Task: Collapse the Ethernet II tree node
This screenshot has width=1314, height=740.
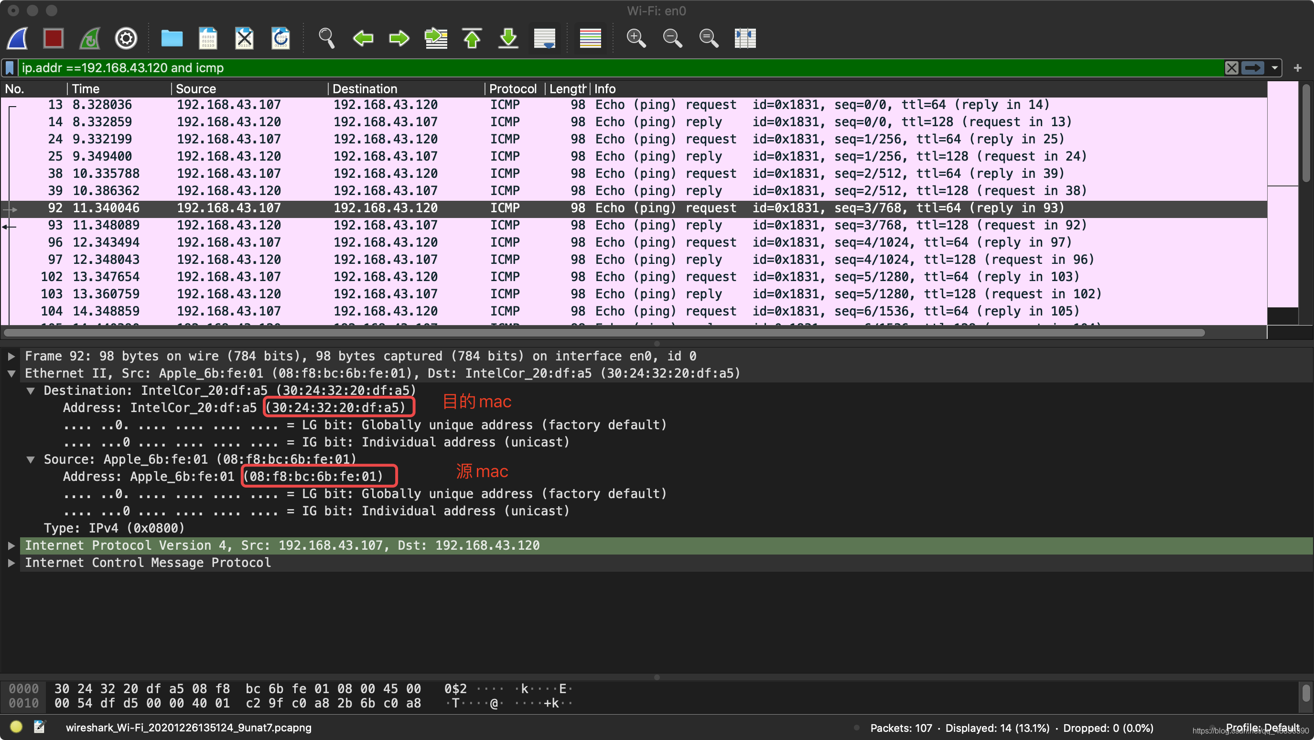Action: pos(11,373)
